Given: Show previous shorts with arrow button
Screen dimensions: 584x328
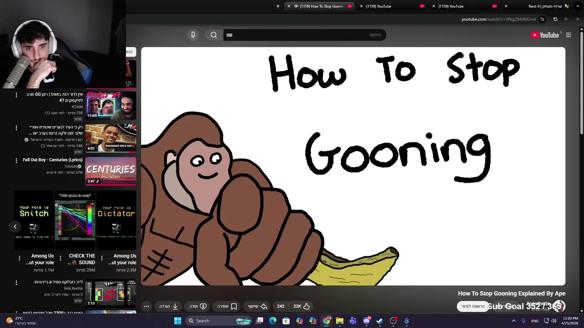Looking at the screenshot, I should 15,226.
